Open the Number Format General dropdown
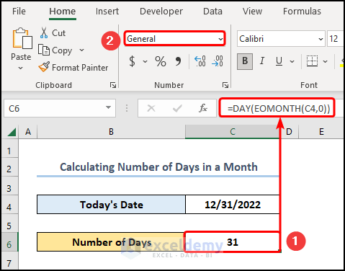 point(220,39)
